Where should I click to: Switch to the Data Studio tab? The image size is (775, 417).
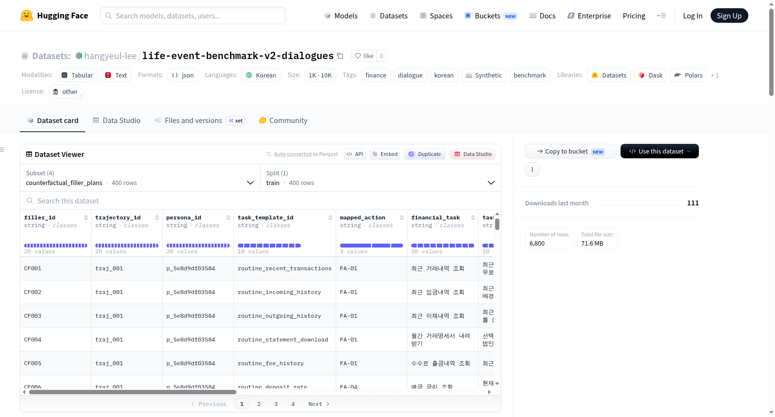coord(116,121)
